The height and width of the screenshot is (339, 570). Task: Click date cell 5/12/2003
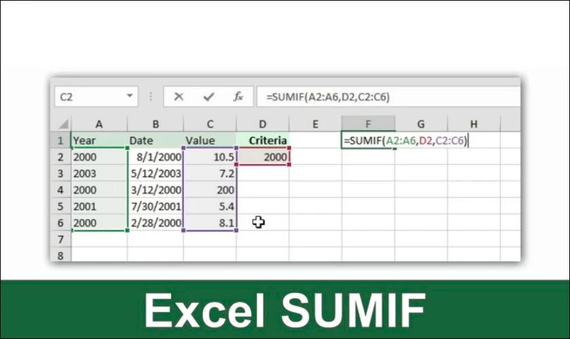[x=155, y=174]
